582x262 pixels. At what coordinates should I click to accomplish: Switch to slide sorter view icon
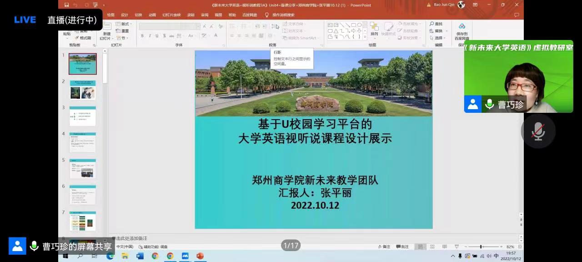pyautogui.click(x=431, y=247)
